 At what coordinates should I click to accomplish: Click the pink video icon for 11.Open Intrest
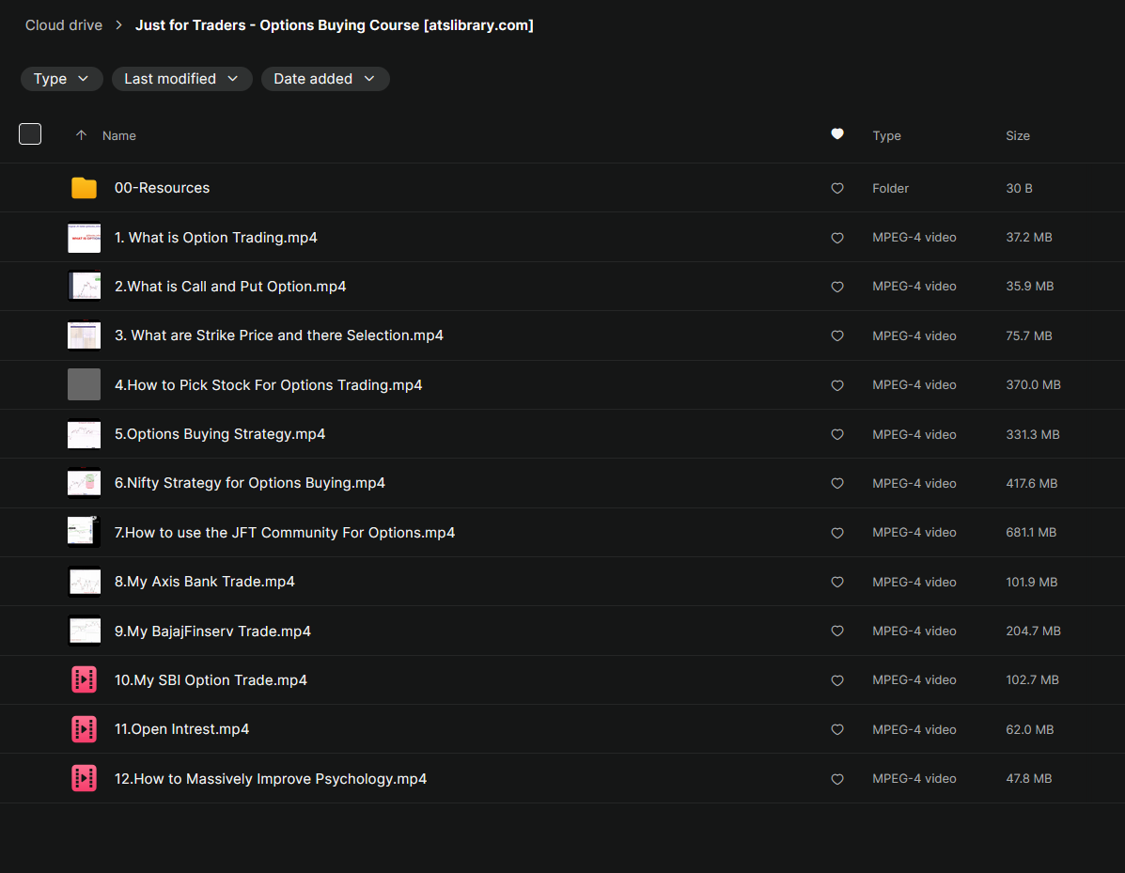[84, 729]
